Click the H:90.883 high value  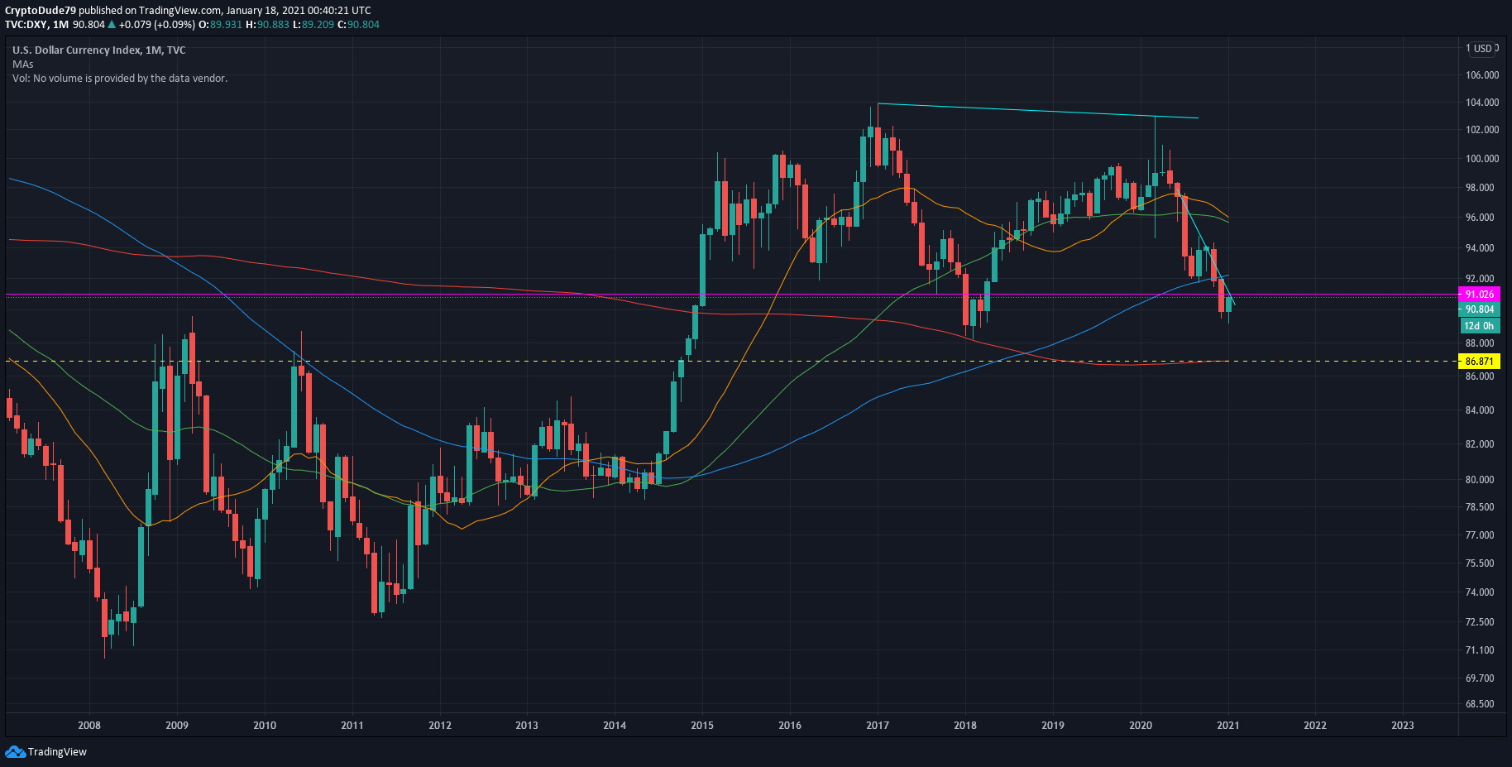[x=268, y=25]
